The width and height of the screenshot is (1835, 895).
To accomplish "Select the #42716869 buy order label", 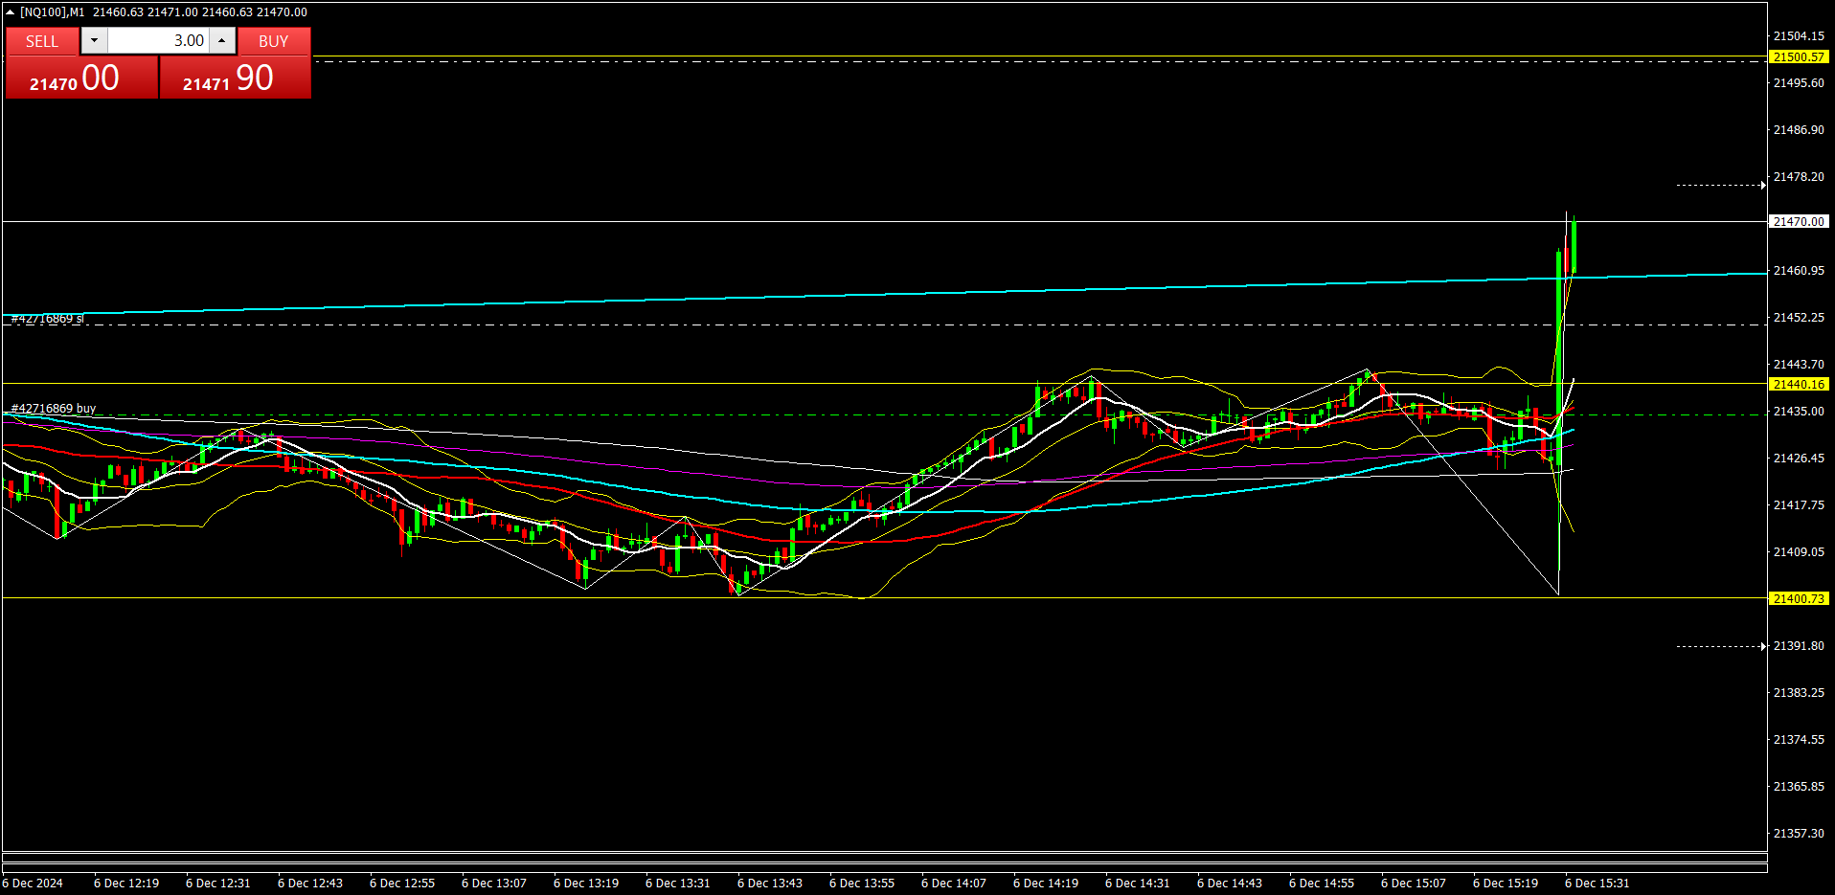I will point(54,409).
